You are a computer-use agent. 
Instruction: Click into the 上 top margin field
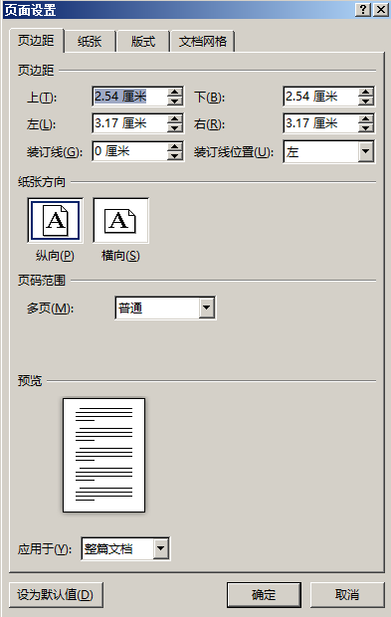pos(130,97)
